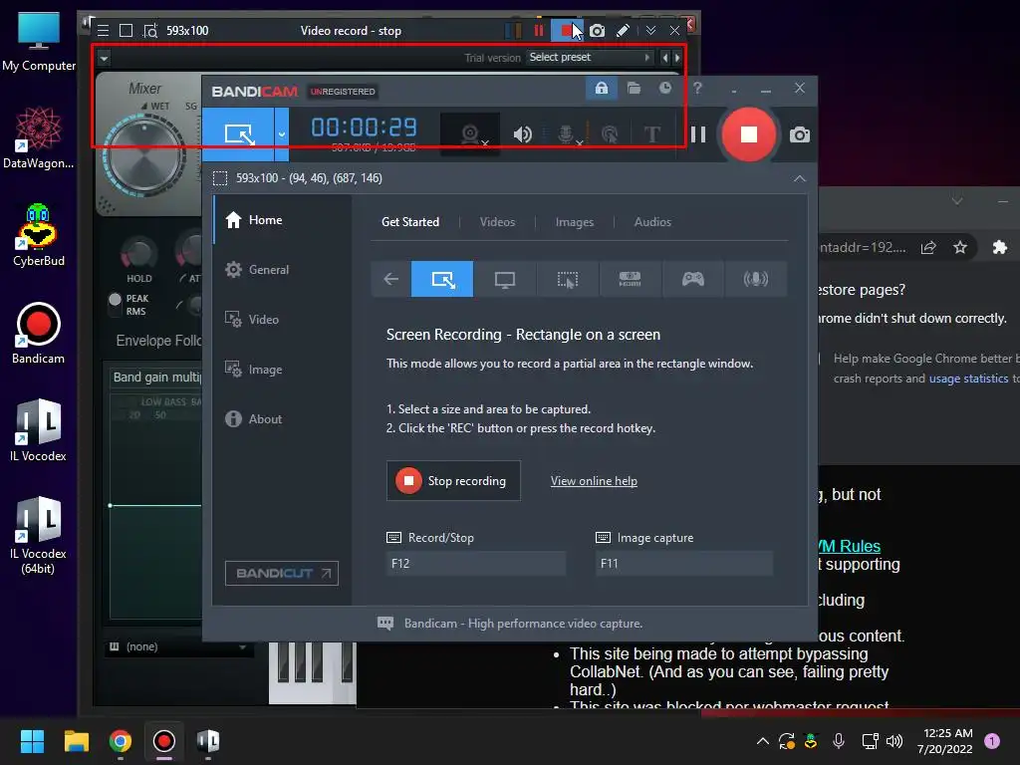Image resolution: width=1020 pixels, height=765 pixels.
Task: Take a screenshot using the overlay camera icon
Action: click(597, 31)
